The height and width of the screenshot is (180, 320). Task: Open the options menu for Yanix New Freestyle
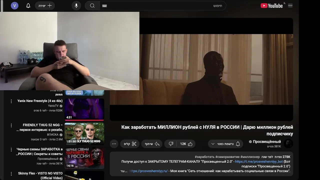[11, 101]
